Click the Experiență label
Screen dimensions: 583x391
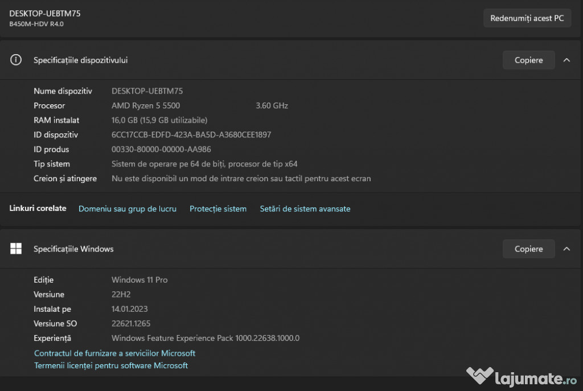52,338
